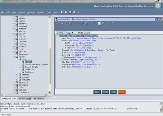Switch to the Properties tab

[x=71, y=33]
